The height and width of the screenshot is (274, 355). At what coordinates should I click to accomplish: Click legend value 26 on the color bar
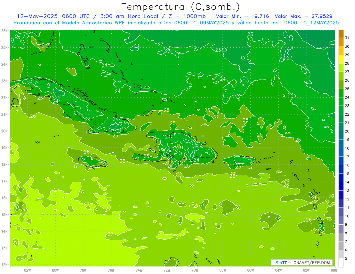pyautogui.click(x=347, y=80)
